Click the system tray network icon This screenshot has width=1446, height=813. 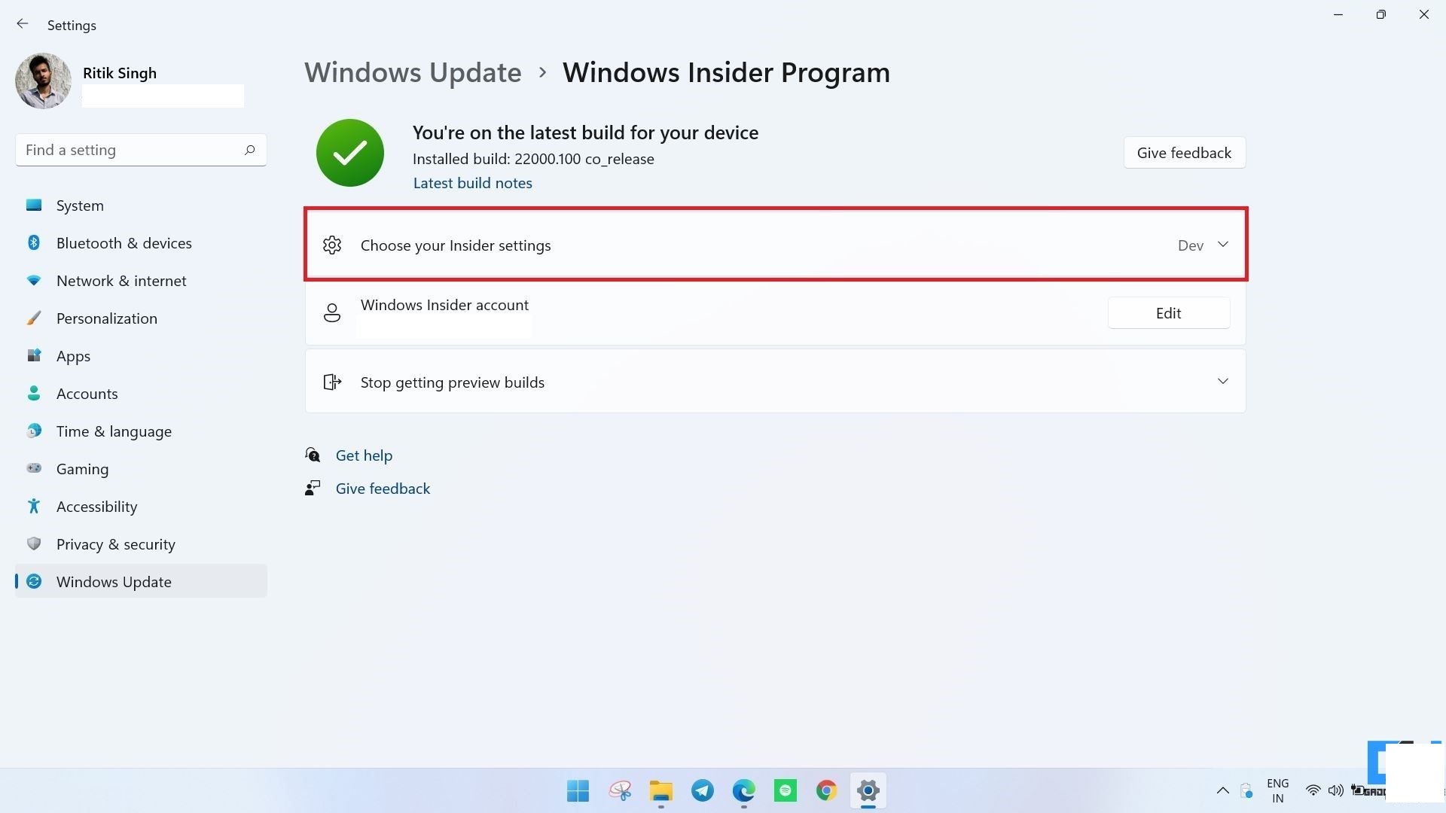pos(1313,790)
